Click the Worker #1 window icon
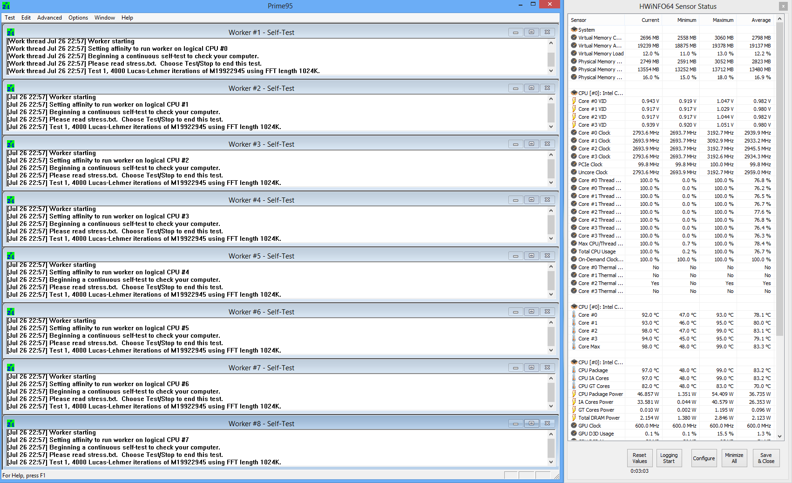792x483 pixels. [11, 32]
